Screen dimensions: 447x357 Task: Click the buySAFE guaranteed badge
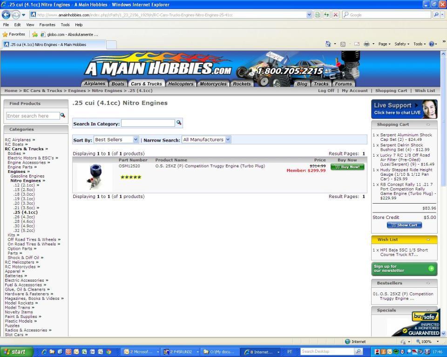417,324
